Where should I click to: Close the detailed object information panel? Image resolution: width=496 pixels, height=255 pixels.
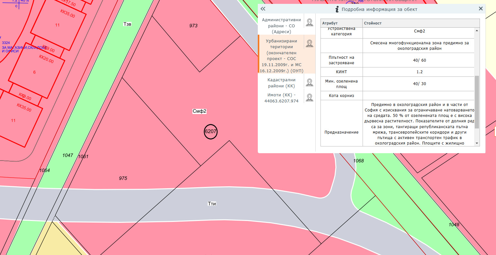click(x=481, y=9)
